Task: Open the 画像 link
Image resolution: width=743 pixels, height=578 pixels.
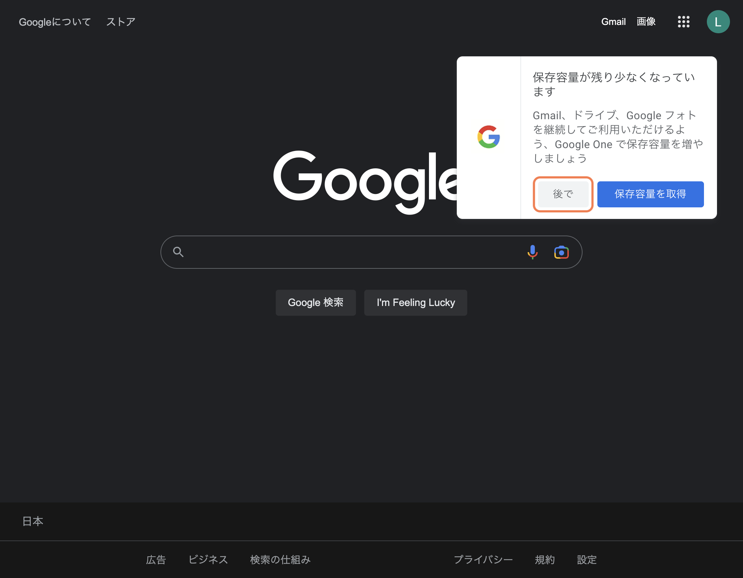Action: pos(646,22)
